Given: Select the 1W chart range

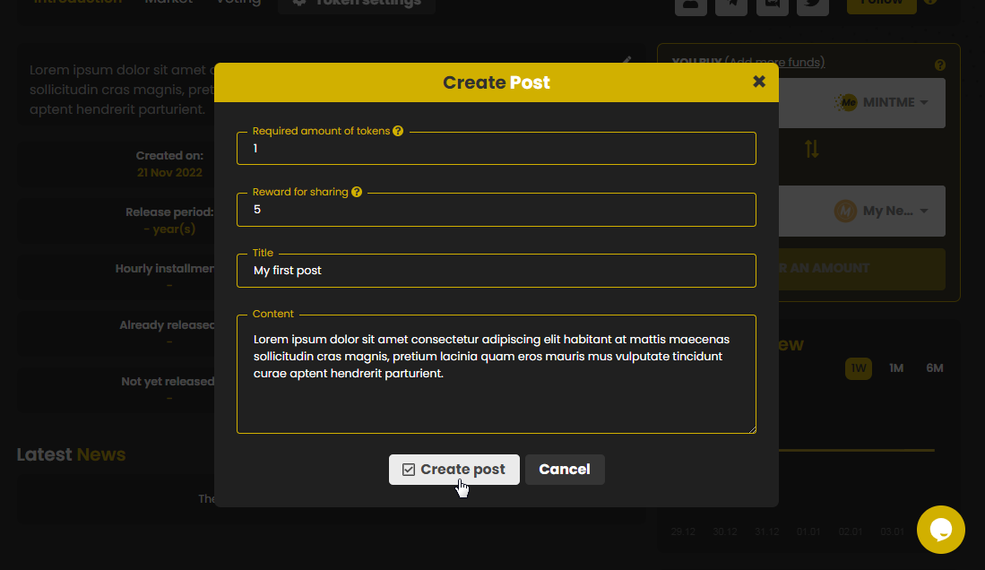Looking at the screenshot, I should pyautogui.click(x=859, y=368).
